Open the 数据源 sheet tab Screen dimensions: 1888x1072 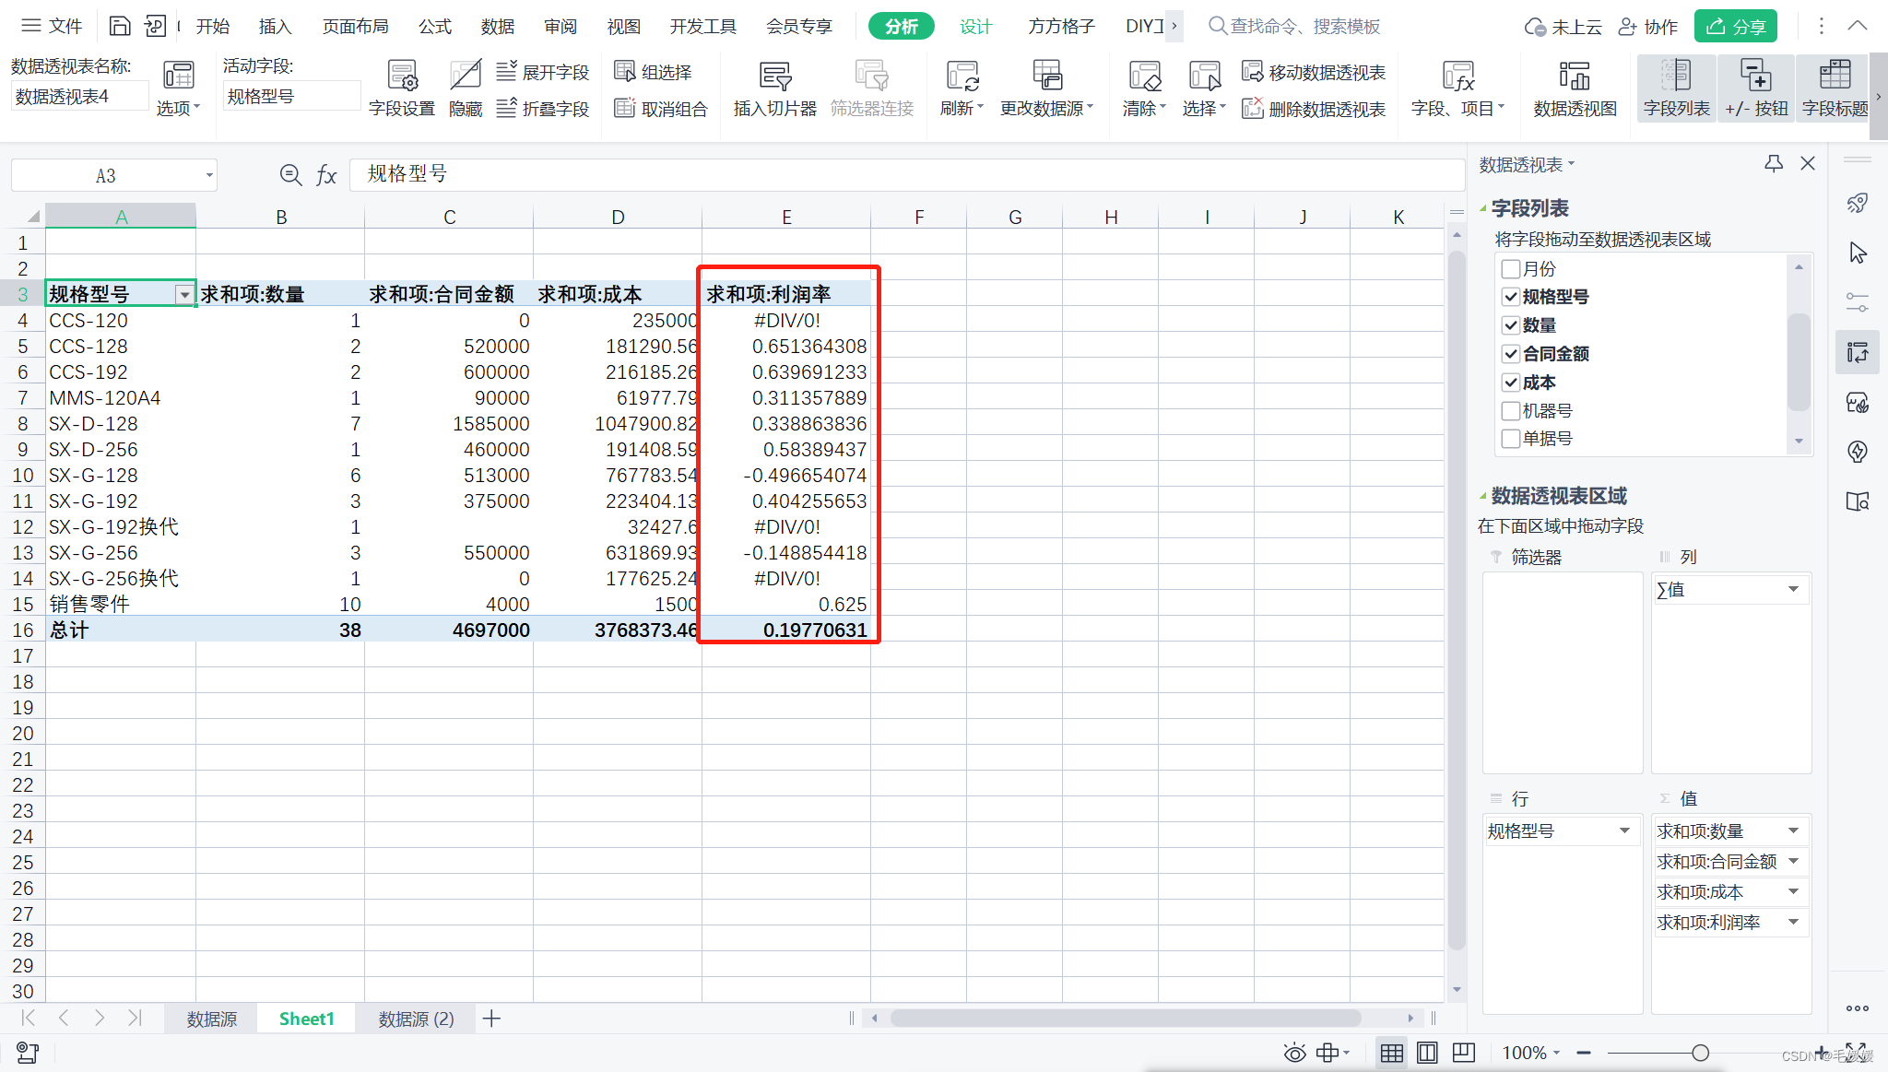tap(212, 1019)
